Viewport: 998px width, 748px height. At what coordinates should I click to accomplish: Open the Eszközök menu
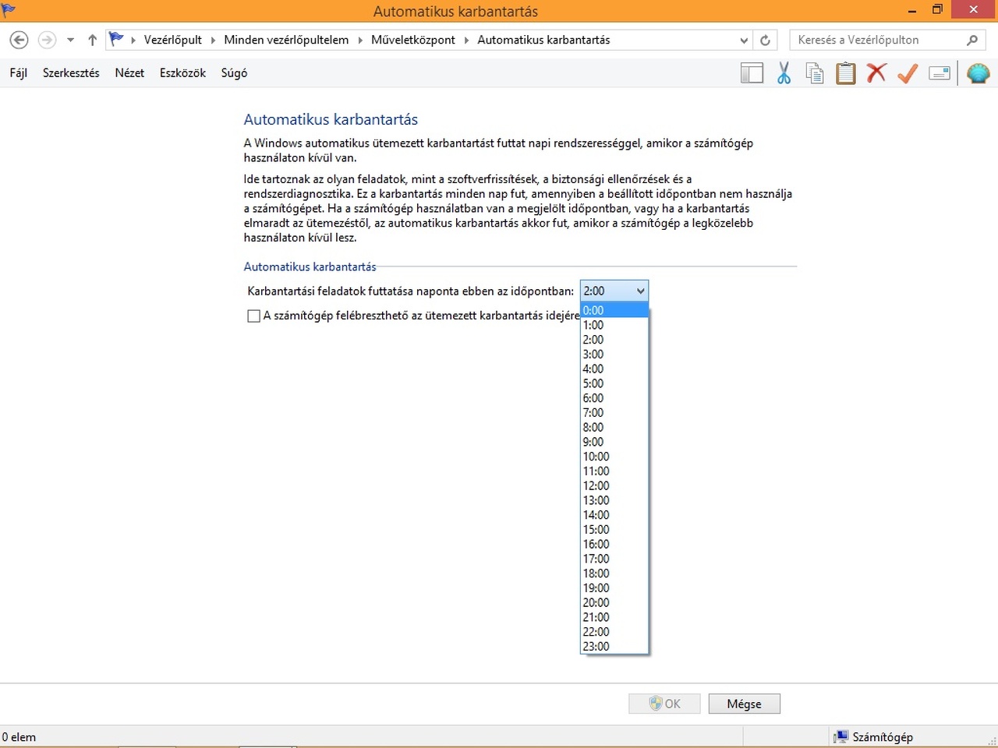(182, 72)
